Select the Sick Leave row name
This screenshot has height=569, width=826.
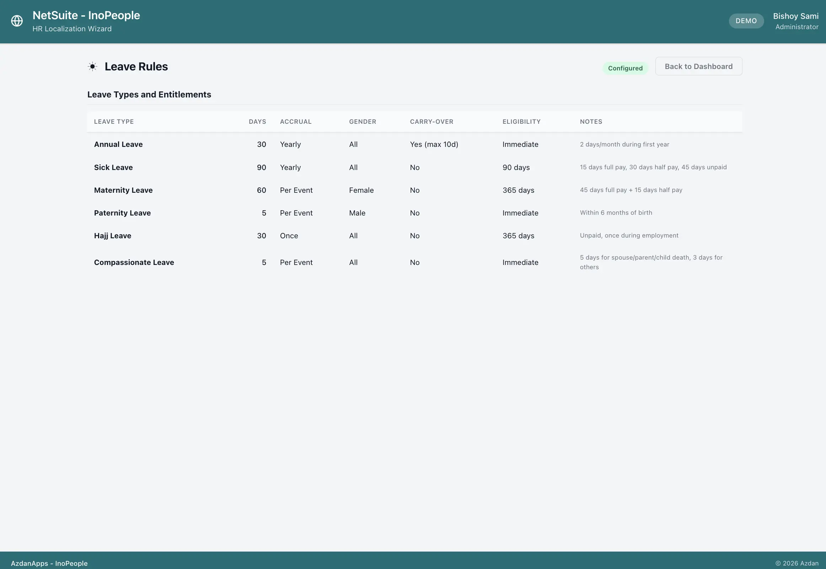113,167
